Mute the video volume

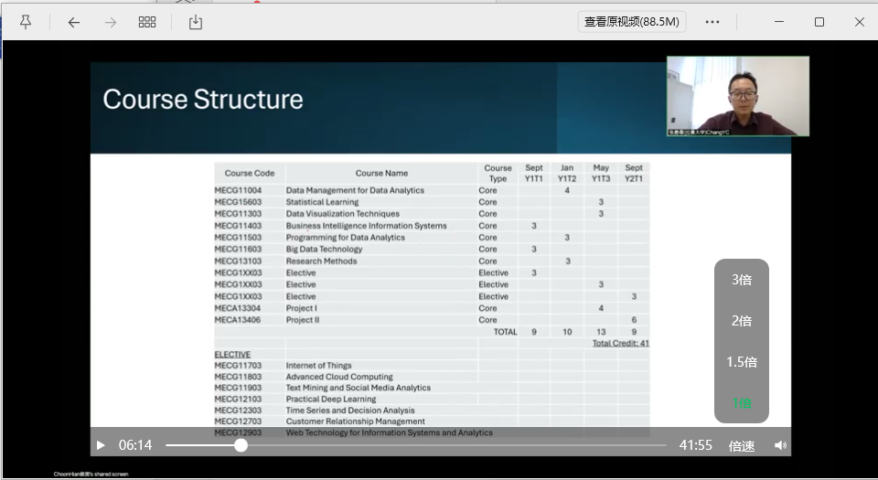(780, 445)
